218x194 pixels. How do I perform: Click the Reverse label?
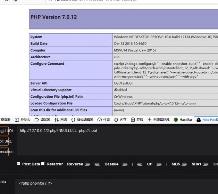point(75,164)
